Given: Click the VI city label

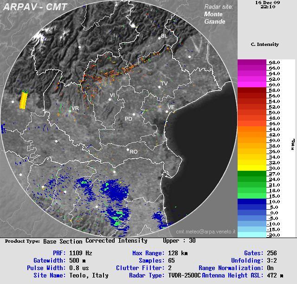Looking at the screenshot, I should tap(112, 95).
